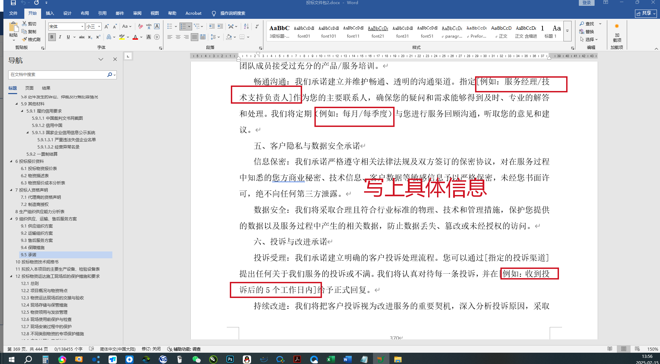Click the enclosed character (字) icon
660x364 pixels.
coord(157,37)
